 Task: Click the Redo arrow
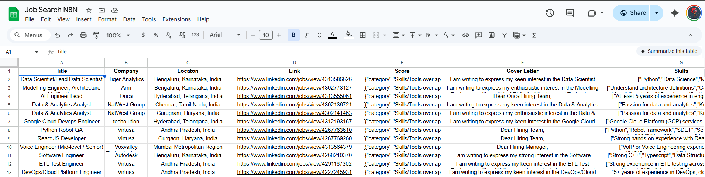[x=70, y=35]
